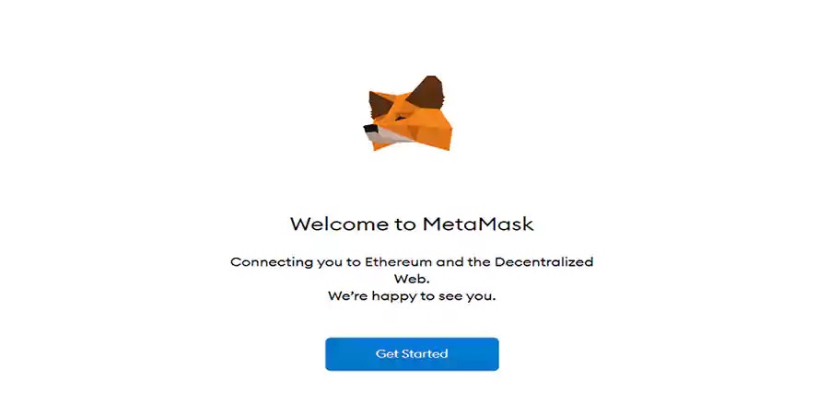Click the word MetaMask in the heading
Image resolution: width=829 pixels, height=414 pixels.
pos(478,224)
